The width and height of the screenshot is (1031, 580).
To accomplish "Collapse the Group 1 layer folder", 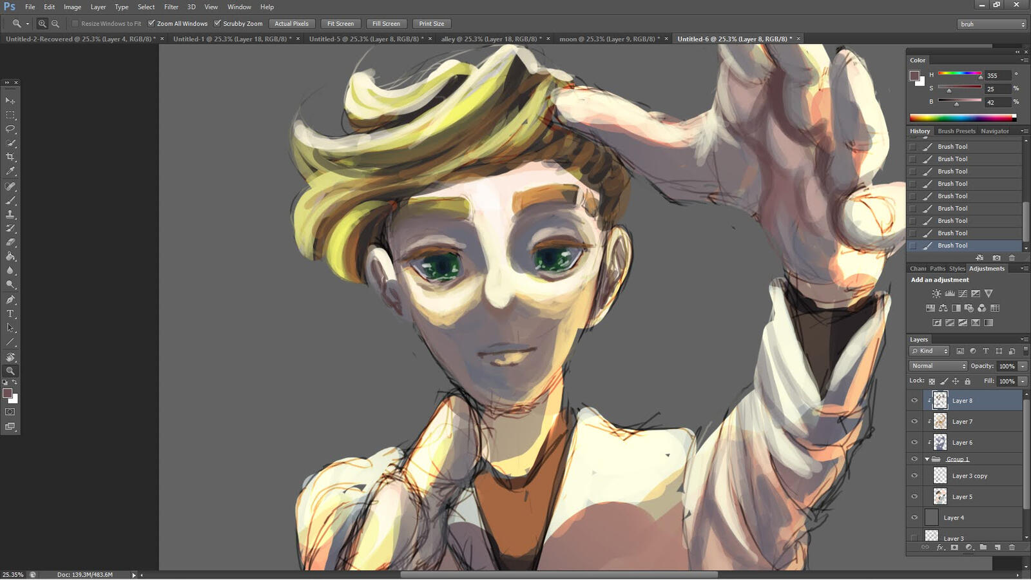I will (x=927, y=459).
